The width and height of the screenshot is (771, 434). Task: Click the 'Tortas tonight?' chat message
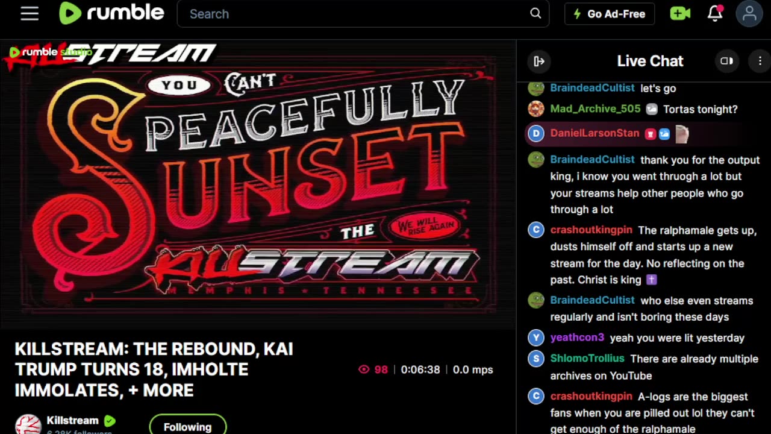click(700, 109)
